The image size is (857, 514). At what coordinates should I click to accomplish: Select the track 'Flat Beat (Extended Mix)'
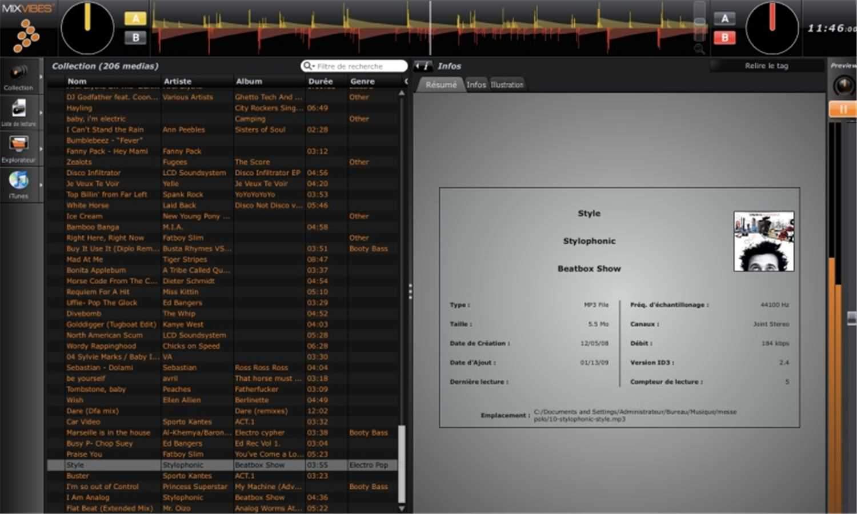coord(223,508)
